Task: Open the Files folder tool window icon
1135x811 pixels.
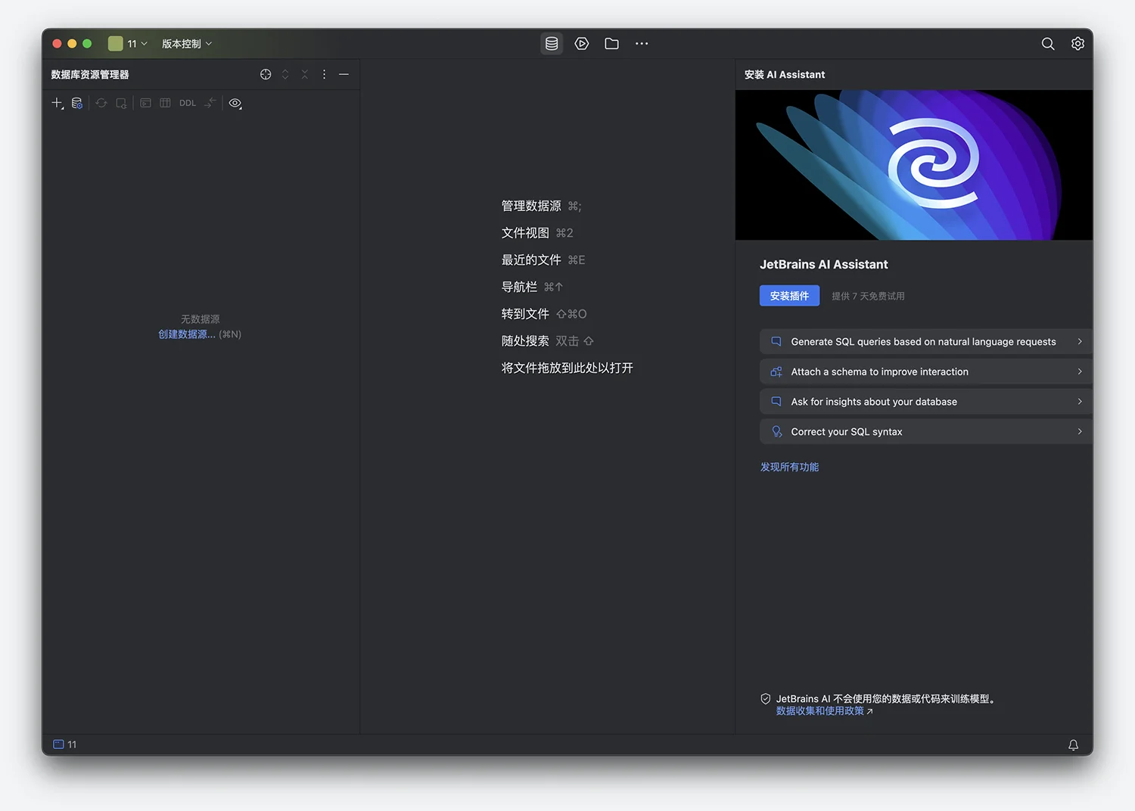Action: point(612,44)
